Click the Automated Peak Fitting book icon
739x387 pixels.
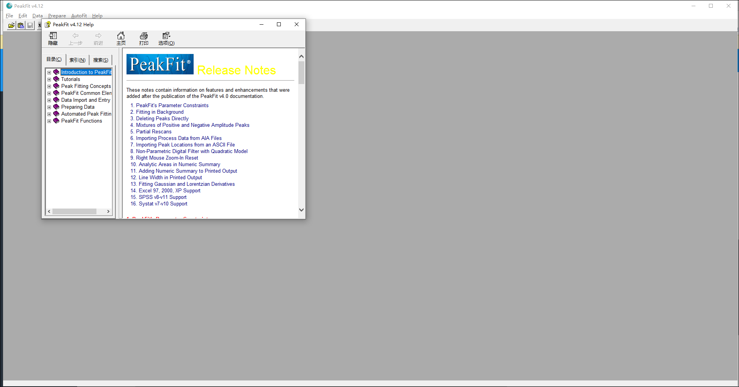point(56,114)
